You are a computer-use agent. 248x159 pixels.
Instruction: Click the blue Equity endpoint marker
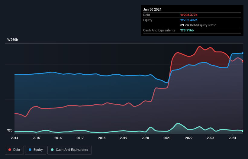tap(243, 53)
